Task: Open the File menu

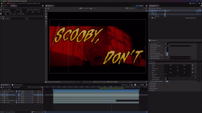Action: [18, 4]
